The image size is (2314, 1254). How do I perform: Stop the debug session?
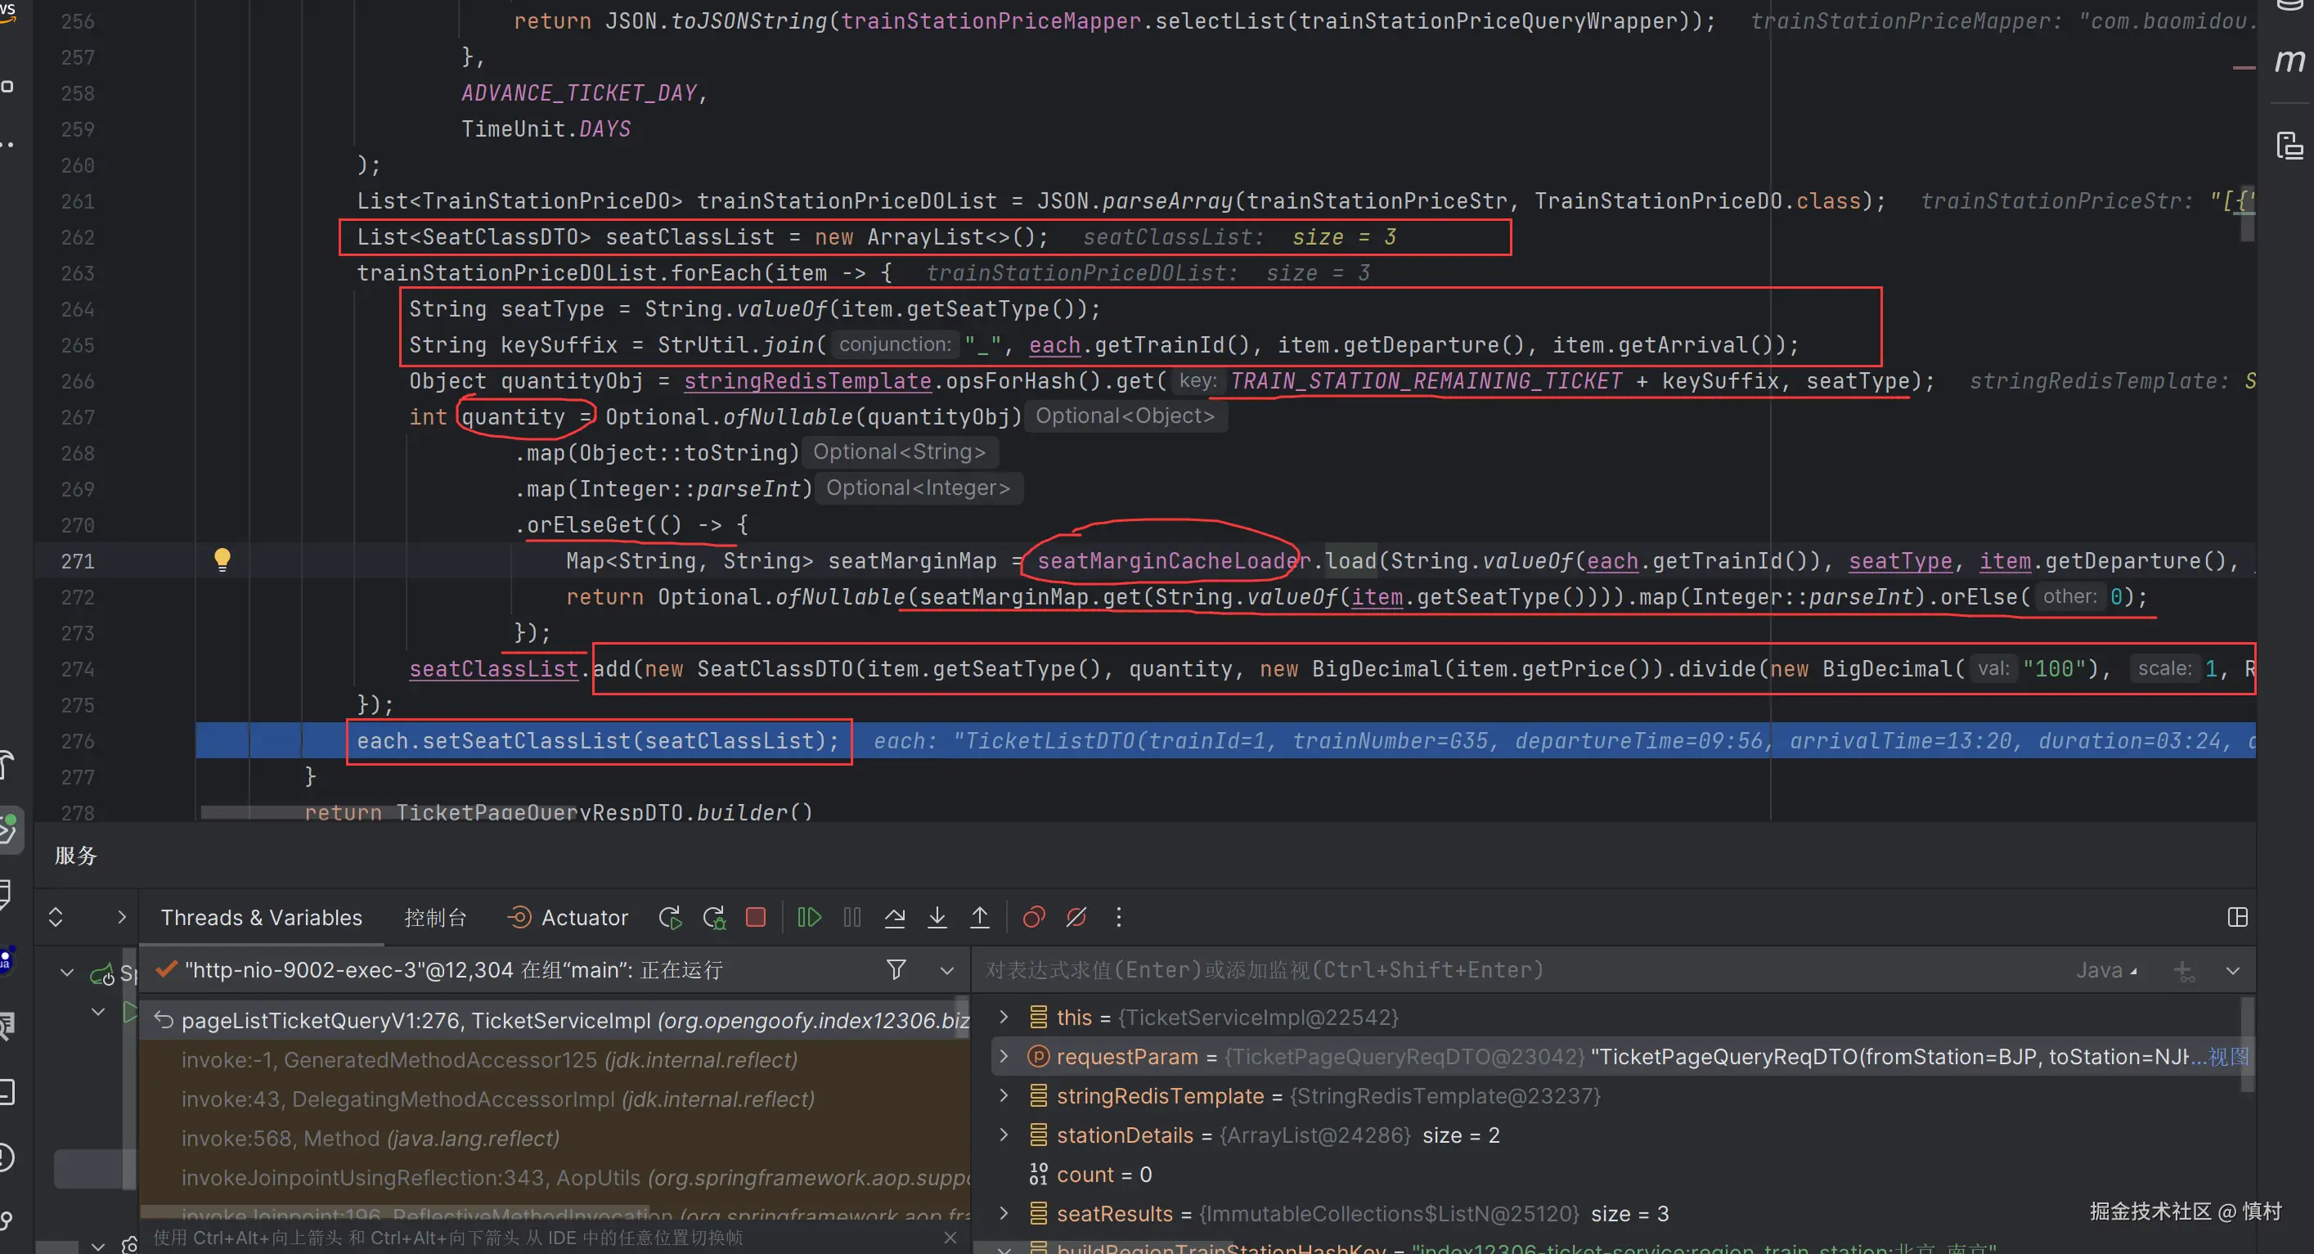click(x=756, y=917)
